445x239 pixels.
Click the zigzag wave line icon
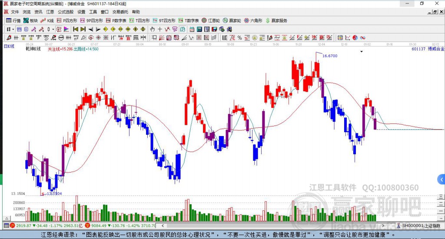click(191, 38)
